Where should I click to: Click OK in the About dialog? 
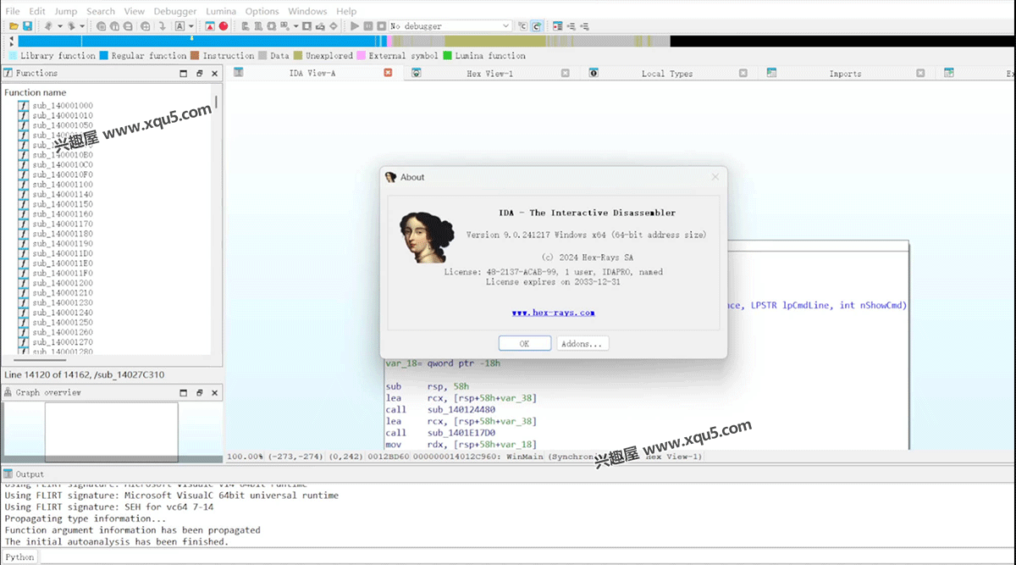pyautogui.click(x=524, y=344)
